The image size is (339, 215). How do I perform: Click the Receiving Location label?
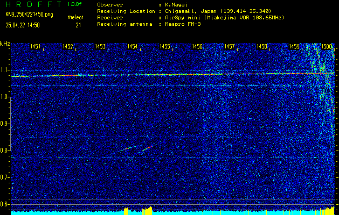[x=126, y=11]
